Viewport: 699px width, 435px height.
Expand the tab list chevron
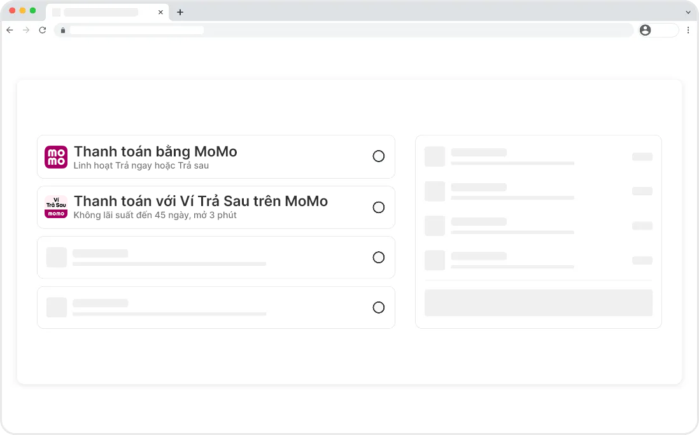tap(688, 12)
